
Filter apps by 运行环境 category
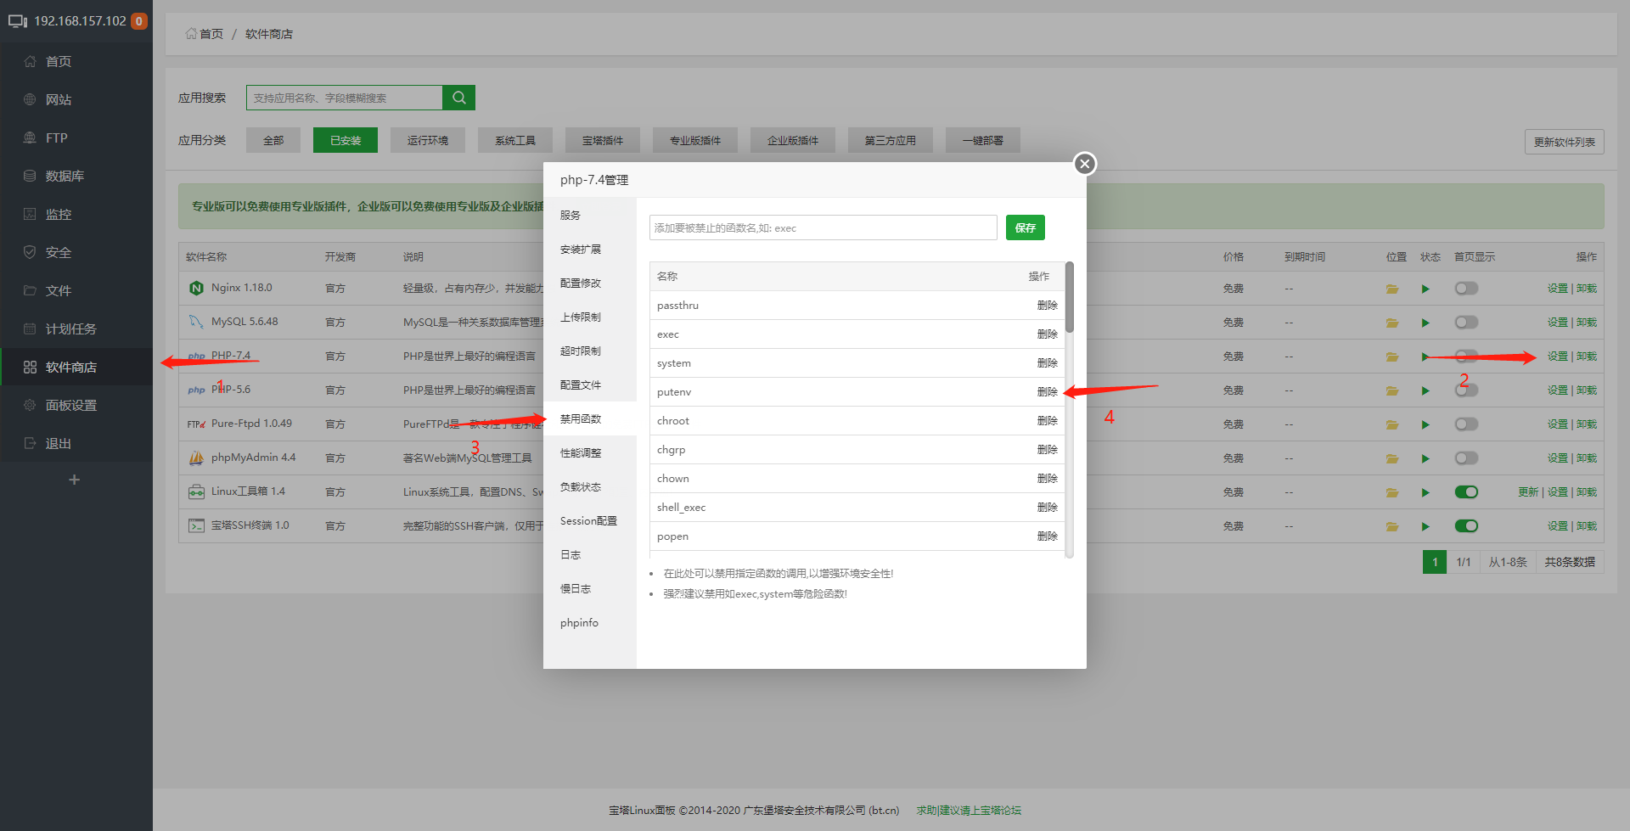pos(428,140)
